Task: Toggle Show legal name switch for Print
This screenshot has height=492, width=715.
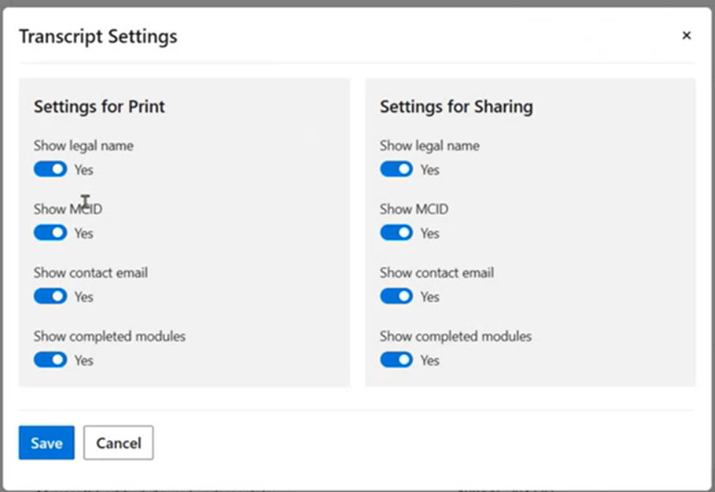Action: pyautogui.click(x=50, y=169)
